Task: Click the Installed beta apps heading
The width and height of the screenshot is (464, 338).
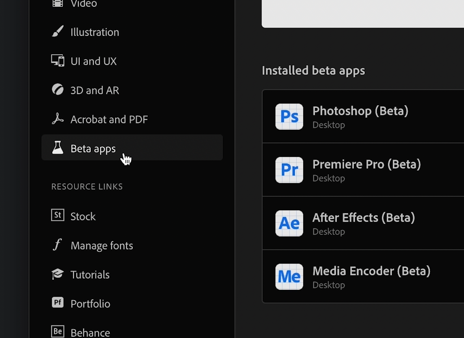Action: (x=313, y=71)
